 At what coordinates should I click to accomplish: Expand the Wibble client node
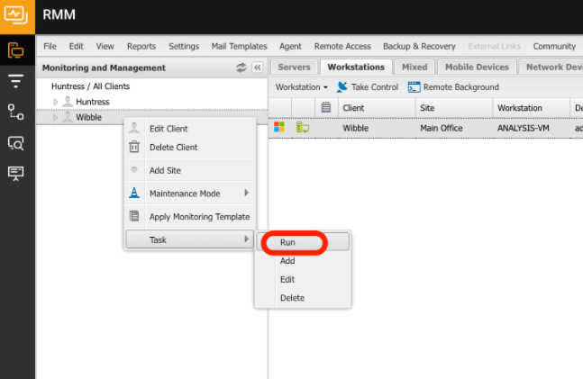point(55,117)
